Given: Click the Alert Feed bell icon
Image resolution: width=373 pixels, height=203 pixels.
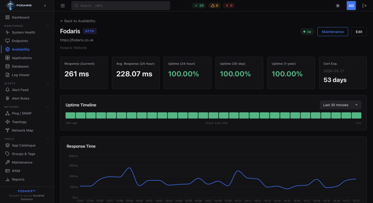Looking at the screenshot, I should (7, 90).
